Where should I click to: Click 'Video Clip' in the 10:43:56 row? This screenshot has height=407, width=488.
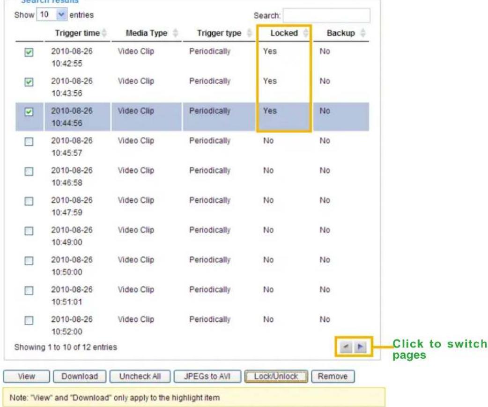pos(136,81)
